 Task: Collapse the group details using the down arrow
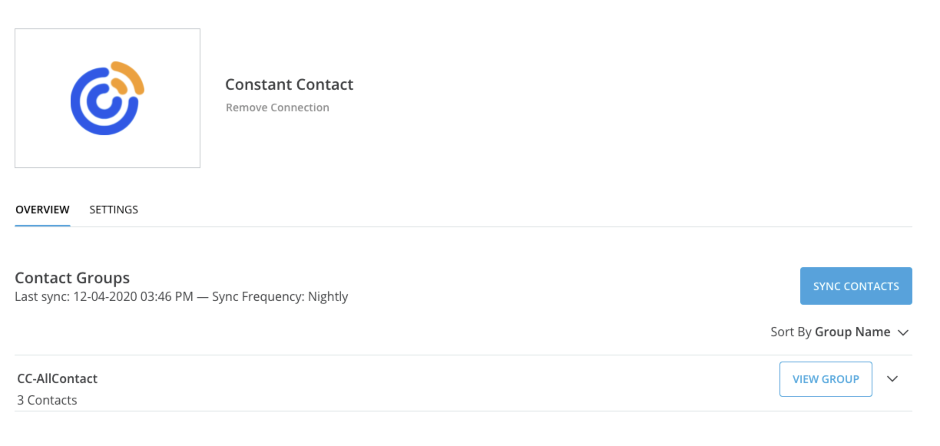pos(892,379)
